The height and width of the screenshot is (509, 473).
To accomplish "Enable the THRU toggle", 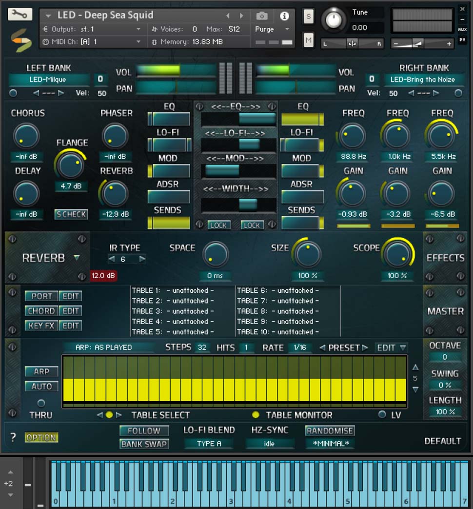I will 41,403.
